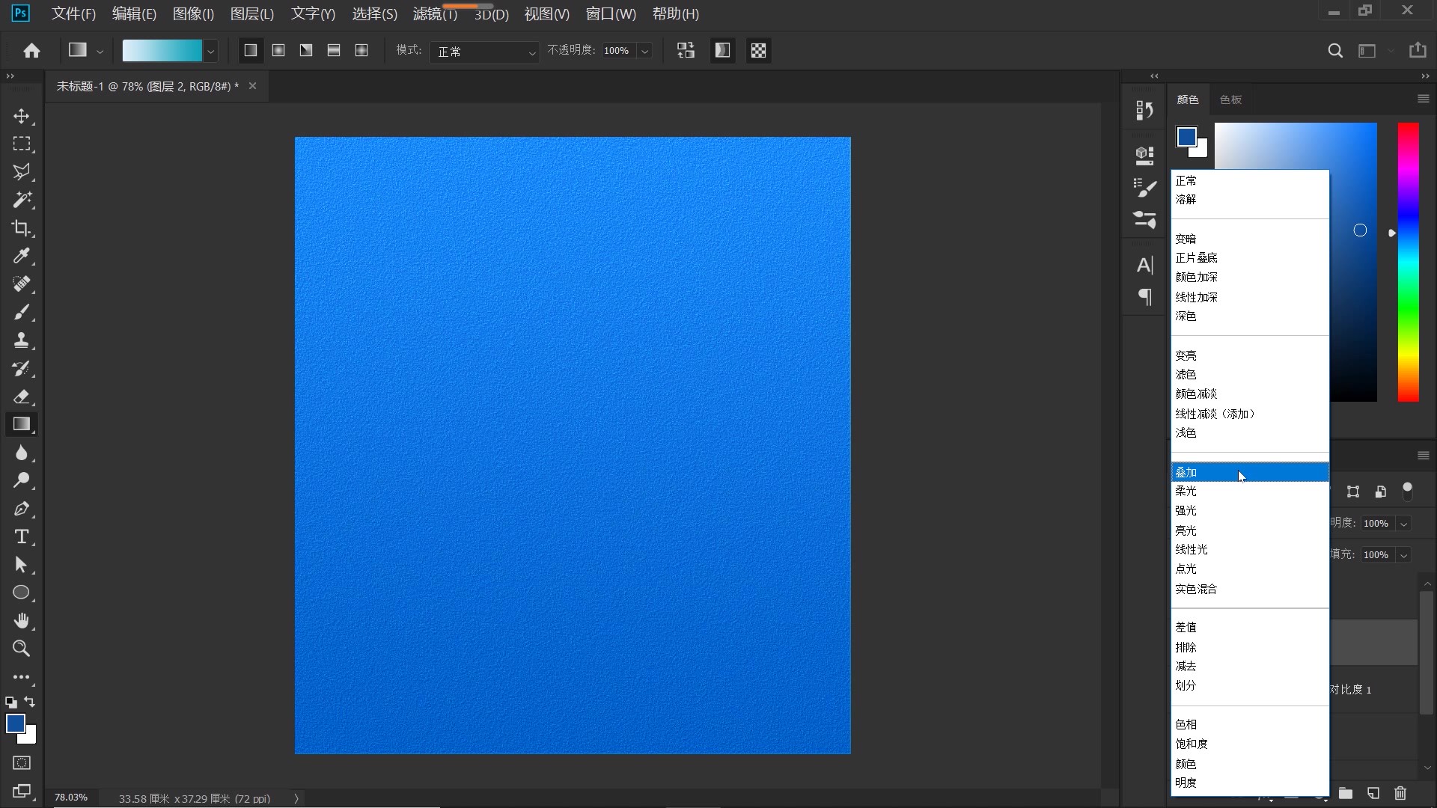
Task: Open the 模式 blend mode dropdown
Action: coord(484,51)
